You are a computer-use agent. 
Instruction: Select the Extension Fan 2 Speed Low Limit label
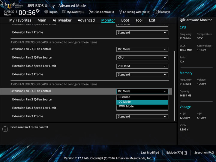click(x=34, y=66)
